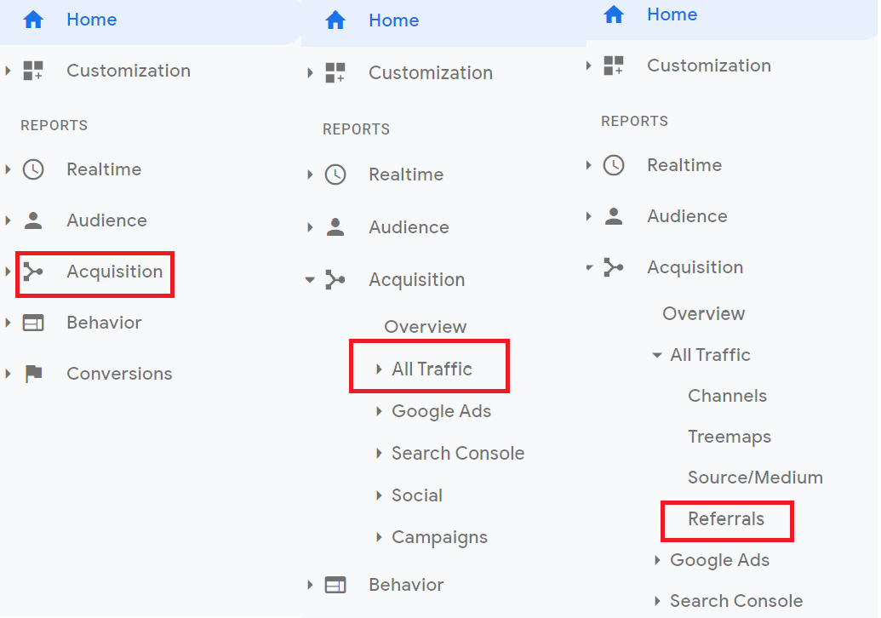Image resolution: width=881 pixels, height=618 pixels.
Task: Expand the Realtime section
Action: (309, 175)
